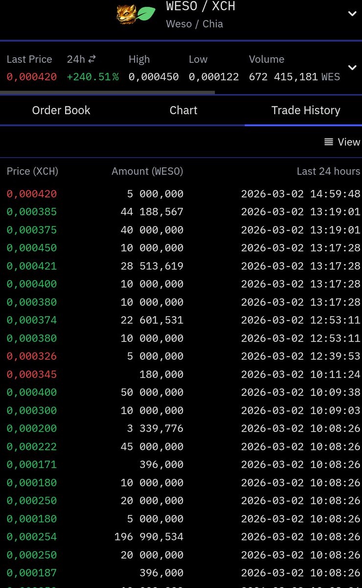Click the price 0,000187
362x588 pixels.
(32, 573)
